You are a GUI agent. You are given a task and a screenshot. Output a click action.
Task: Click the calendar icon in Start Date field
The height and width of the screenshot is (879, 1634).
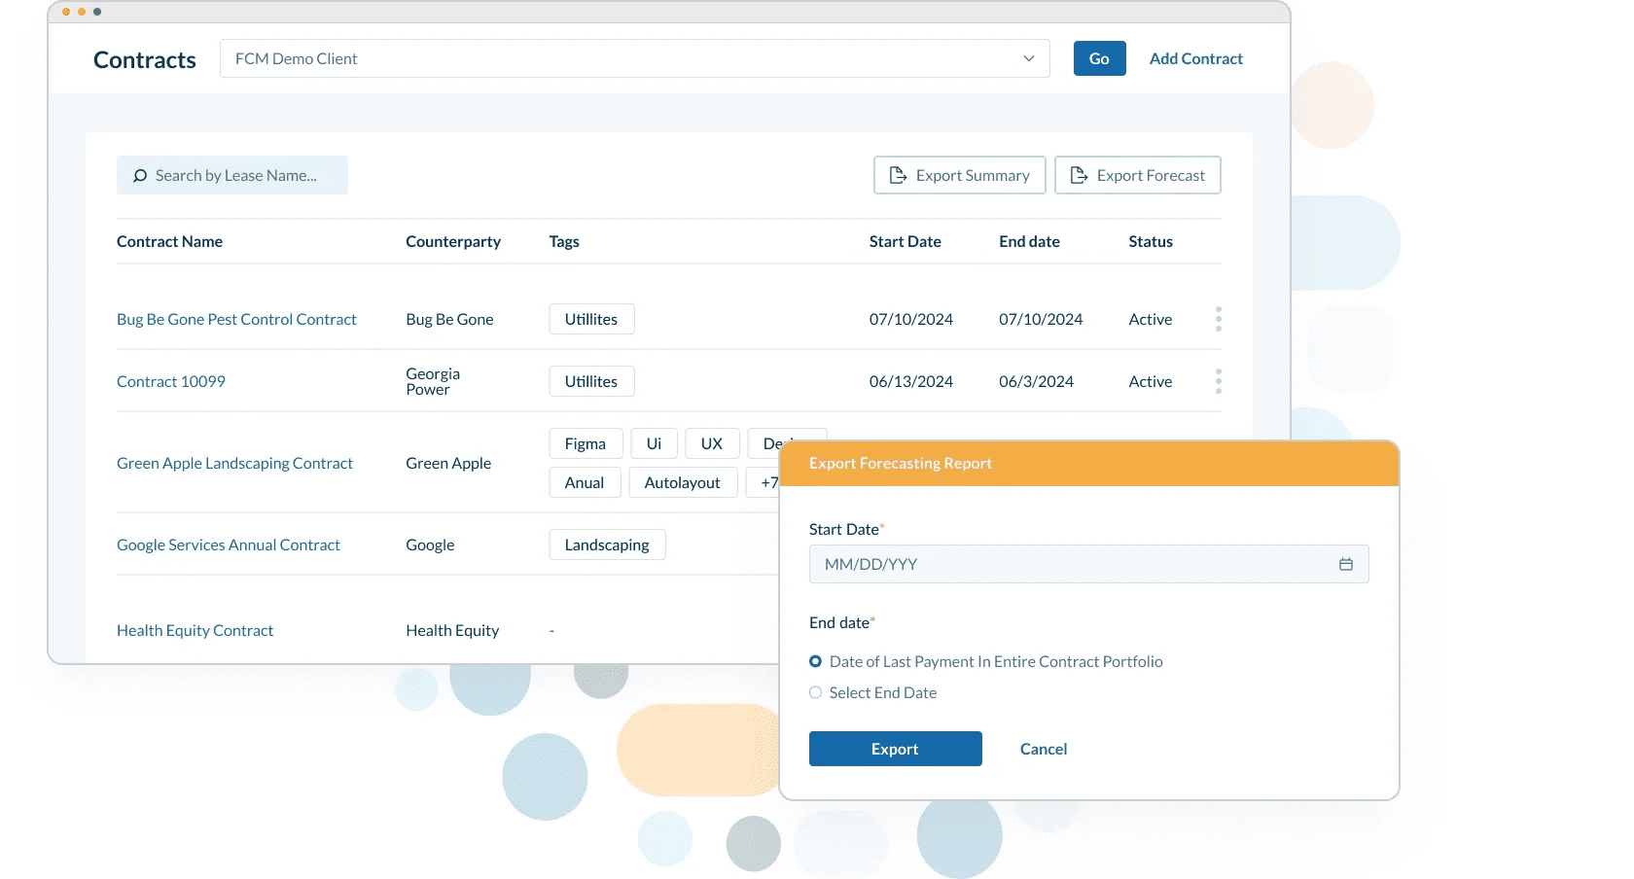point(1345,564)
